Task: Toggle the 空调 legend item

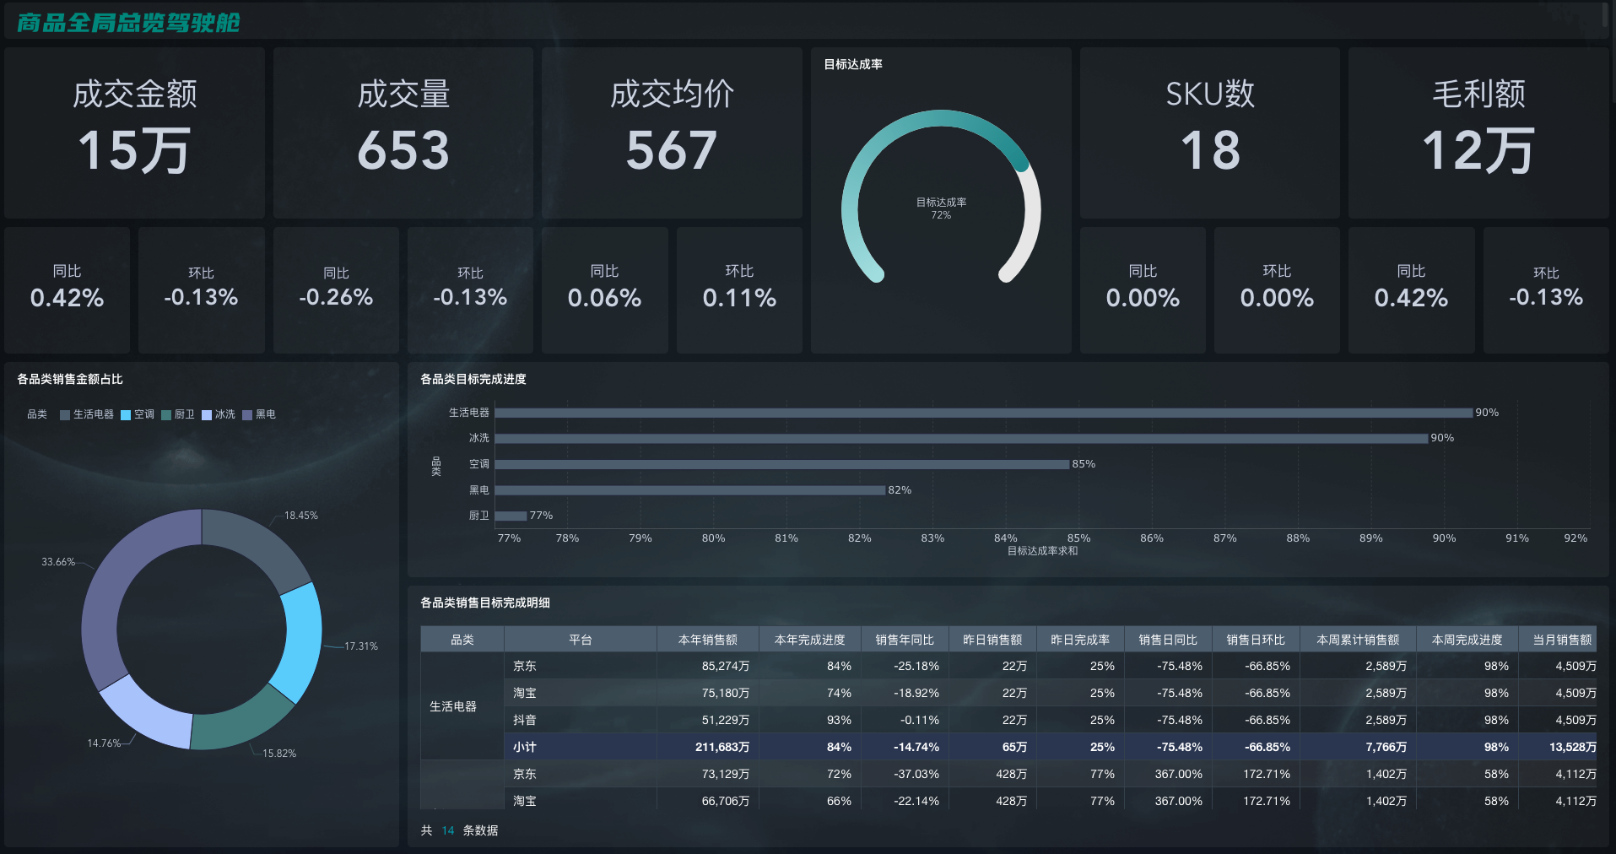Action: 138,414
